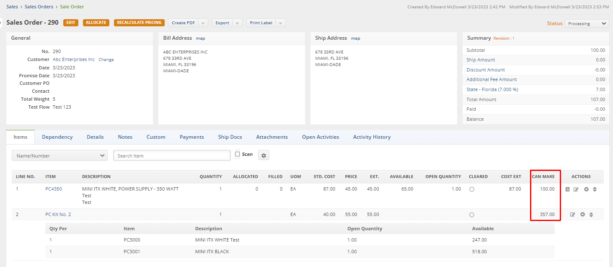Select the Cleared radio for PC Kit No. 2
The image size is (613, 267).
tap(472, 215)
